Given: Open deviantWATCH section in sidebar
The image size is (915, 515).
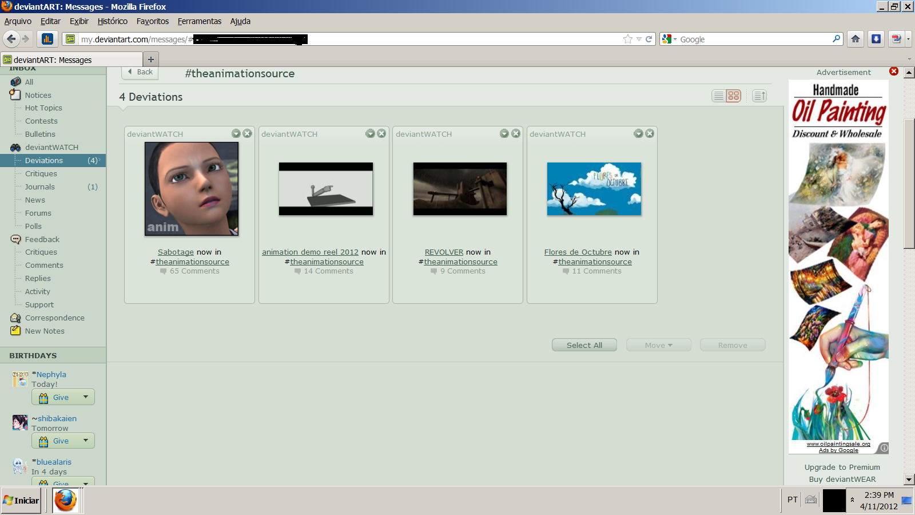Looking at the screenshot, I should click(x=51, y=147).
